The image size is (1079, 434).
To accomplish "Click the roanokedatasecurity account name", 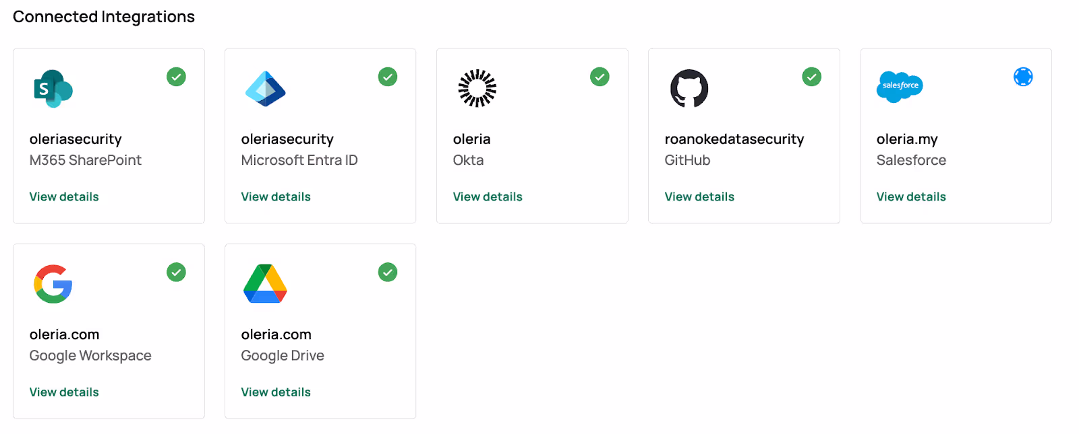I will (734, 139).
